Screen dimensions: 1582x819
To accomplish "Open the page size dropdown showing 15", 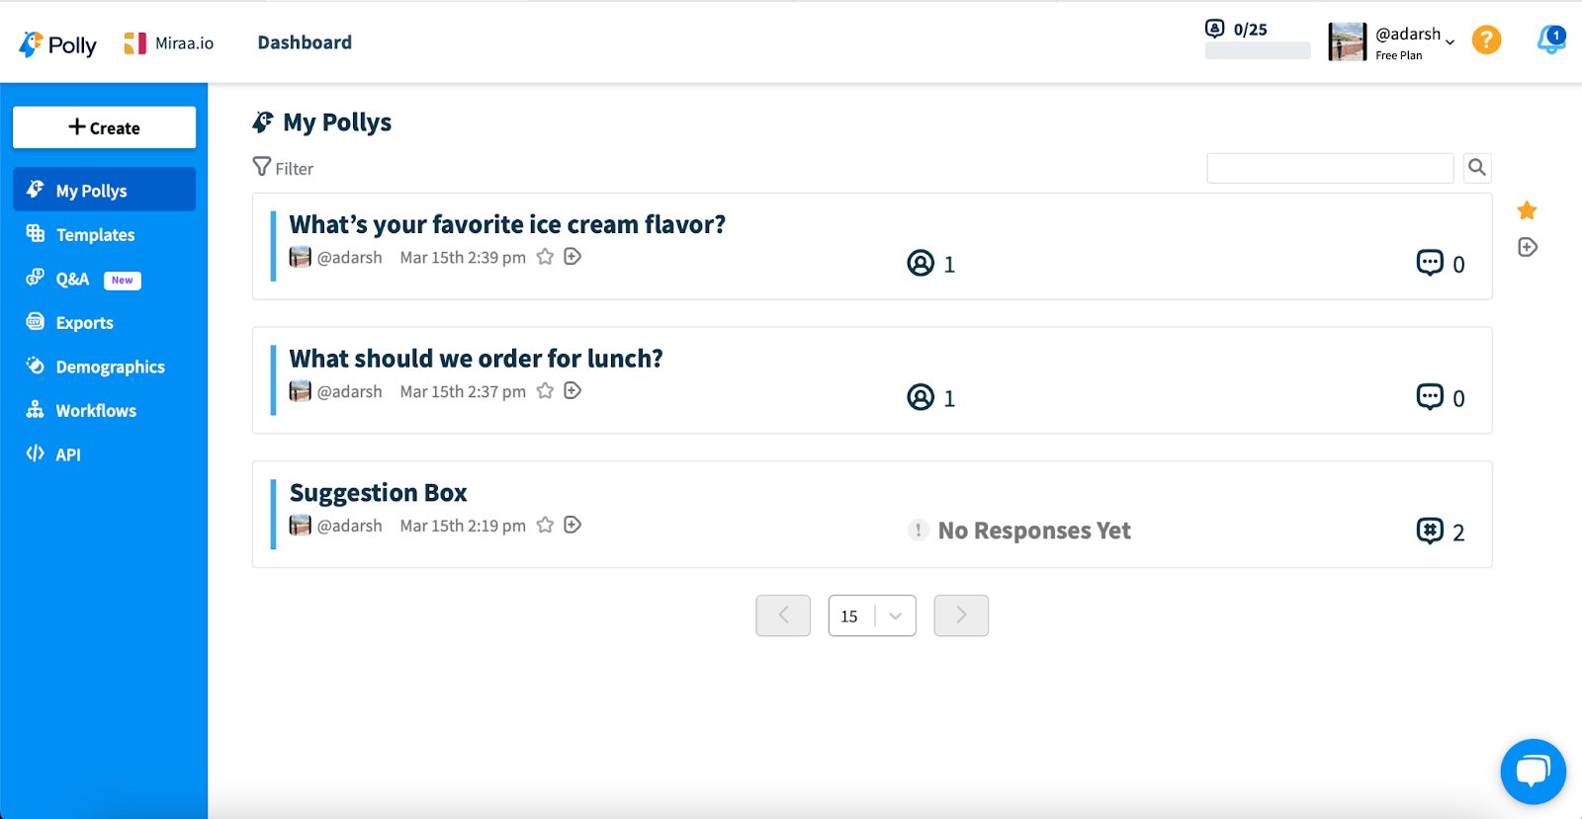I will pyautogui.click(x=871, y=614).
